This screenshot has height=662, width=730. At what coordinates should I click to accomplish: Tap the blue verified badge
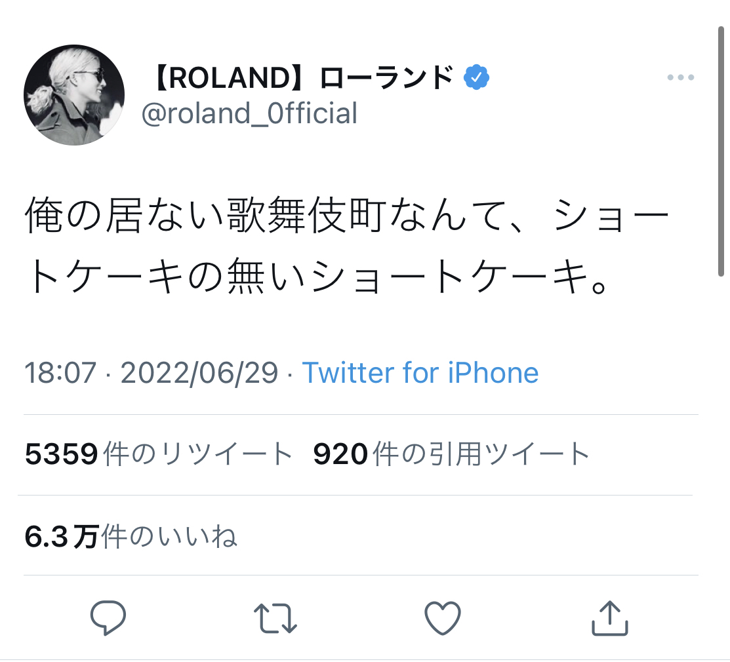click(x=476, y=79)
